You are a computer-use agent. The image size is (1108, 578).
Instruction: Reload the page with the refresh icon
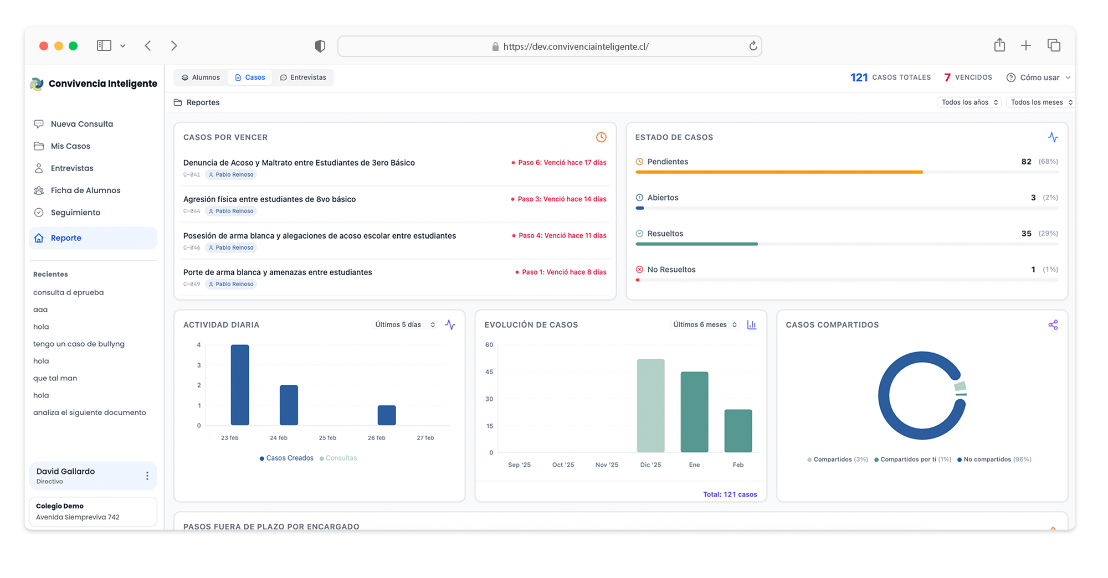(753, 47)
